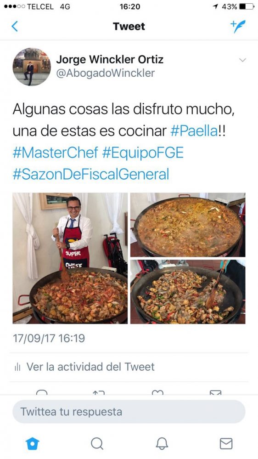Image resolution: width=258 pixels, height=459 pixels.
Task: Open the Search magnifier tab
Action: coord(97,443)
